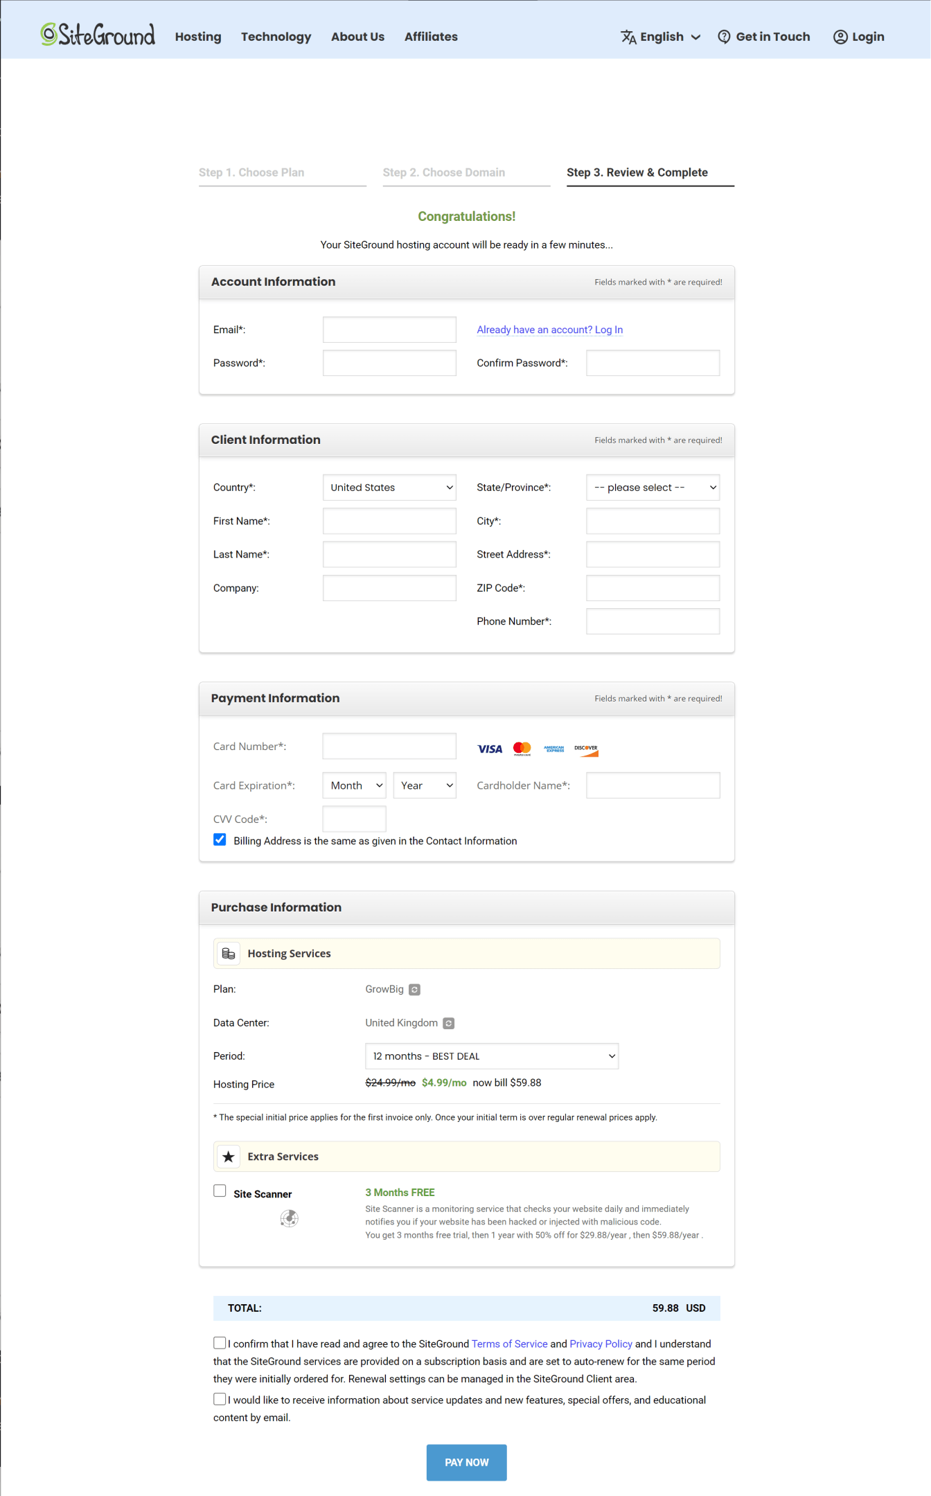The width and height of the screenshot is (931, 1496).
Task: Open the Technology menu
Action: coord(276,37)
